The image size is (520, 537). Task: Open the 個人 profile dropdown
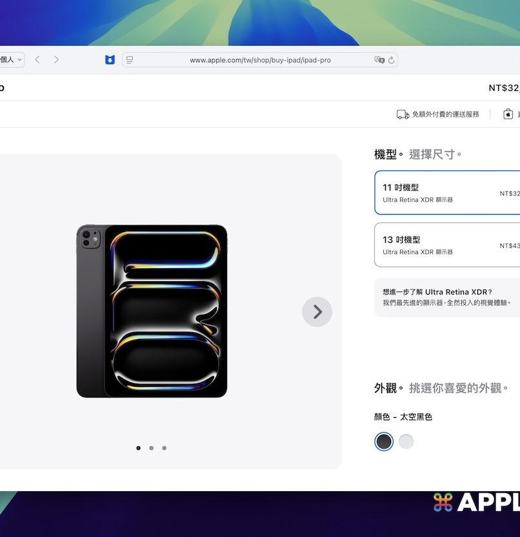tap(12, 60)
